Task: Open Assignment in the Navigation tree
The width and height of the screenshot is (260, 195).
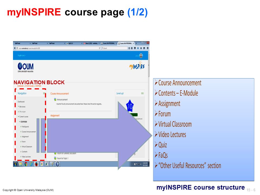Action: [x=25, y=136]
